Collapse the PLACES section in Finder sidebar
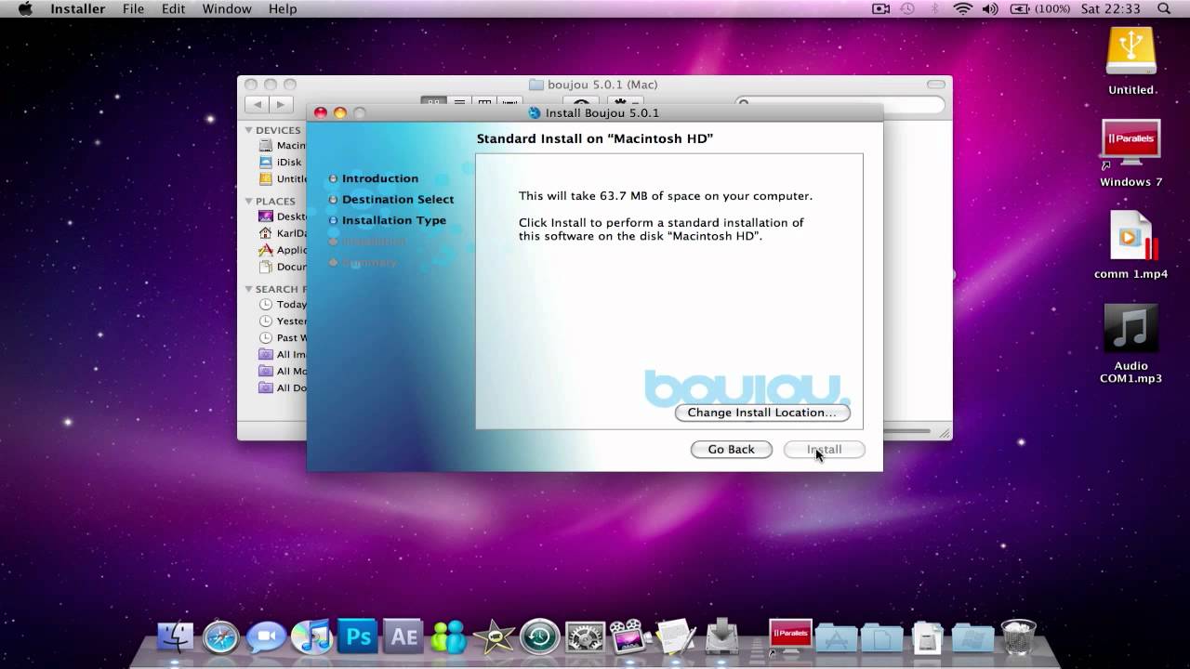 click(x=249, y=201)
